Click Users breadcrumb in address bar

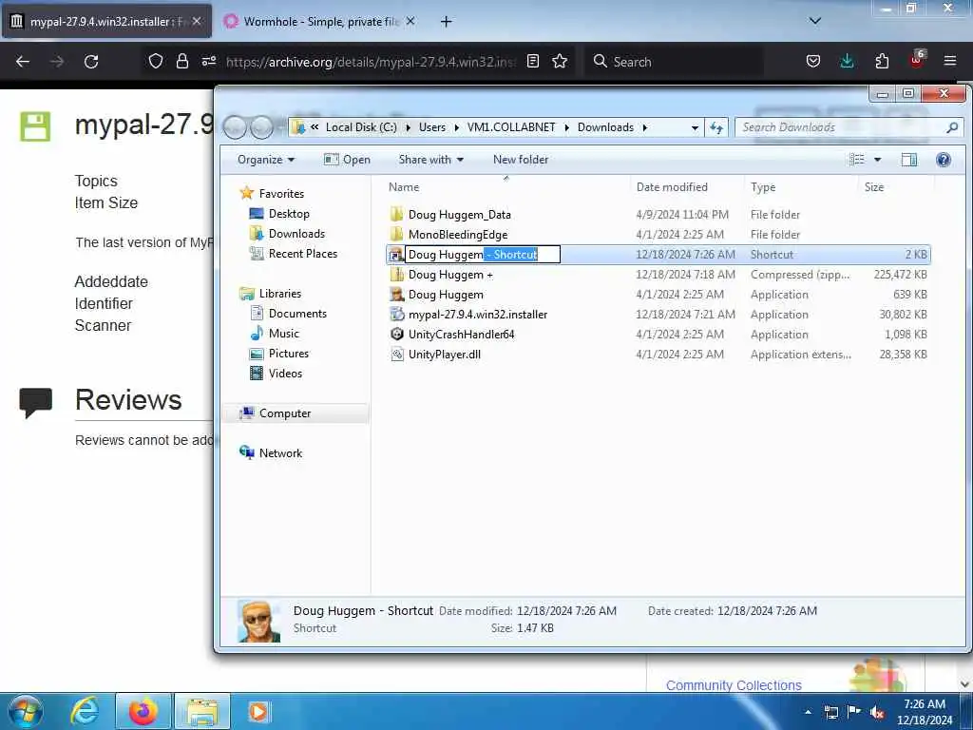(432, 127)
